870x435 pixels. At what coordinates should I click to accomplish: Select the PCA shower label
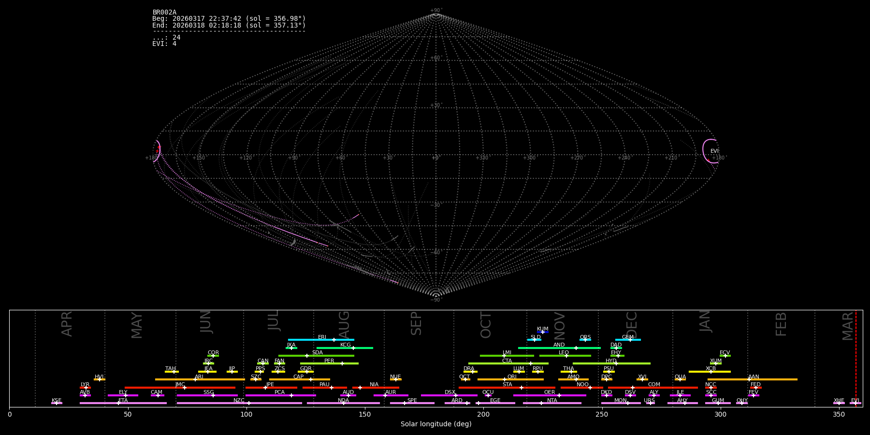point(279,392)
